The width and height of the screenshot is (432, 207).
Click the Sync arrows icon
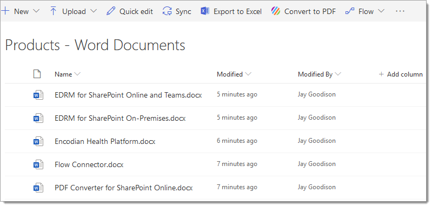pyautogui.click(x=167, y=11)
